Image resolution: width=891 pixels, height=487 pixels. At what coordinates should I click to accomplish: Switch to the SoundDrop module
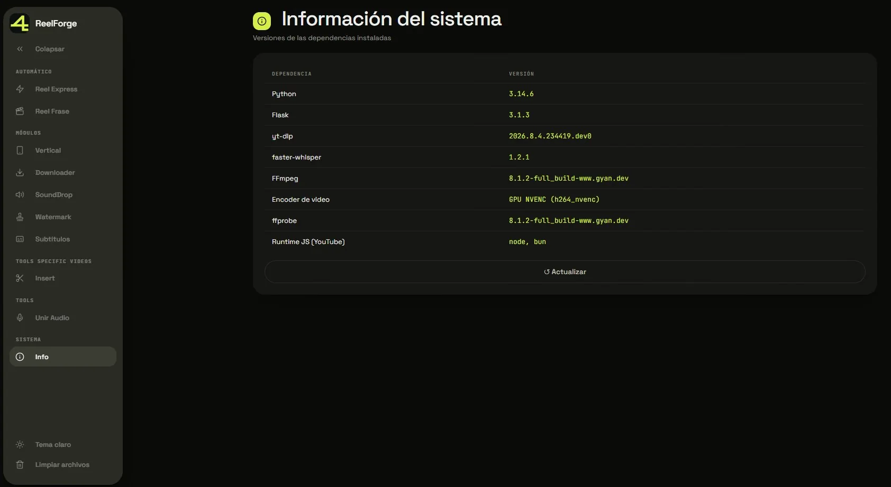click(53, 195)
